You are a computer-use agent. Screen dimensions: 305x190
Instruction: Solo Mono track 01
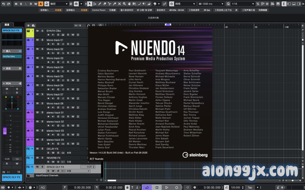[42, 40]
